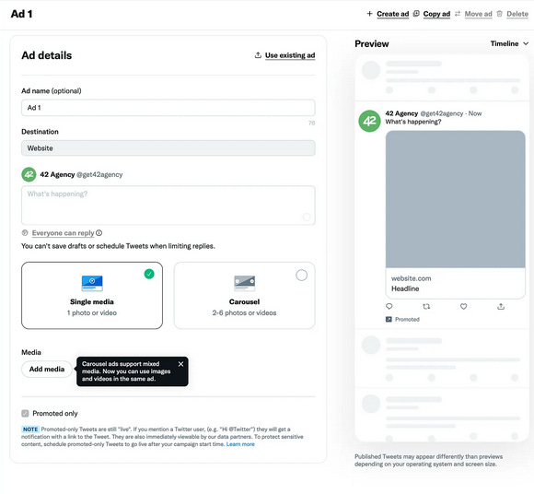Click the Promoted label in the preview

pos(407,319)
